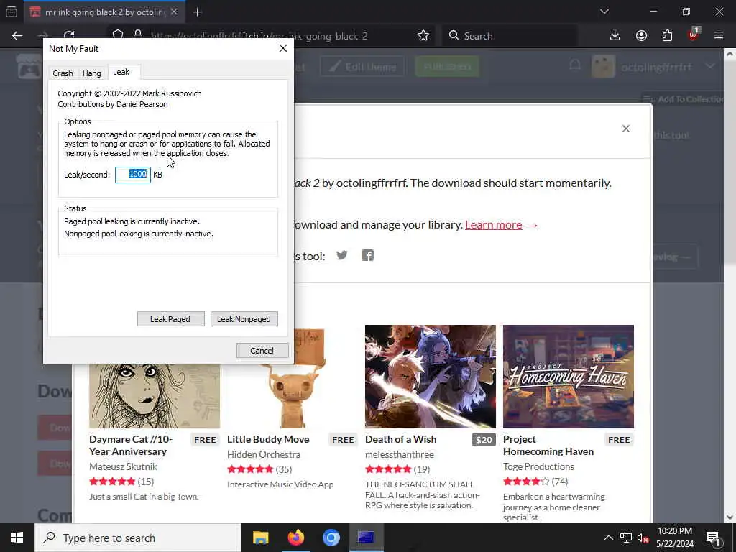Click the page vertical scrollbar
The width and height of the screenshot is (736, 552).
coord(730,285)
